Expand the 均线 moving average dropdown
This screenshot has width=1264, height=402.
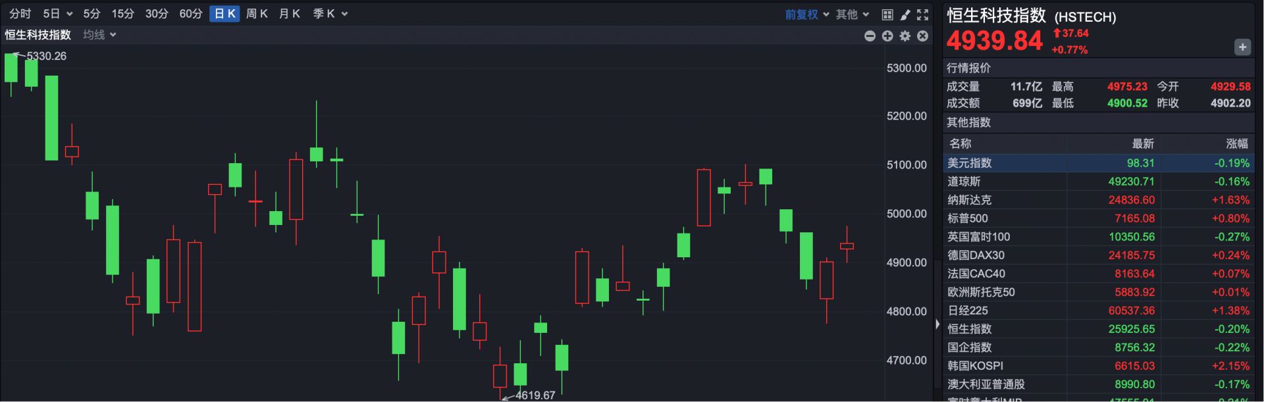click(x=100, y=35)
